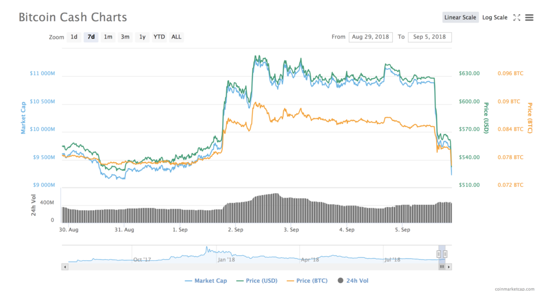The width and height of the screenshot is (542, 291).
Task: Toggle Market Cap series in legend
Action: point(205,280)
